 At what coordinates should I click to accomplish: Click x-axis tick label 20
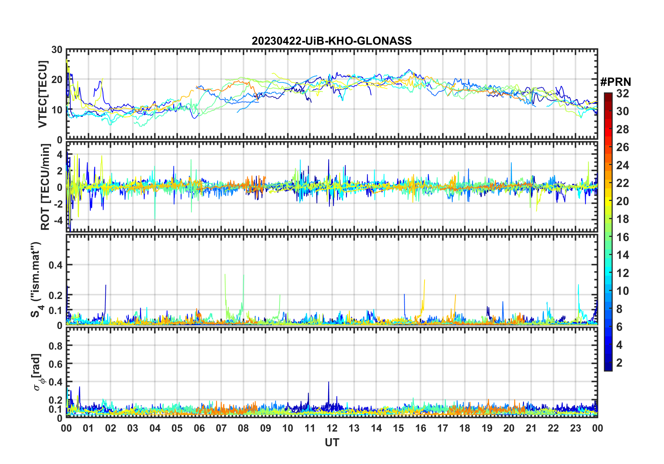[509, 428]
